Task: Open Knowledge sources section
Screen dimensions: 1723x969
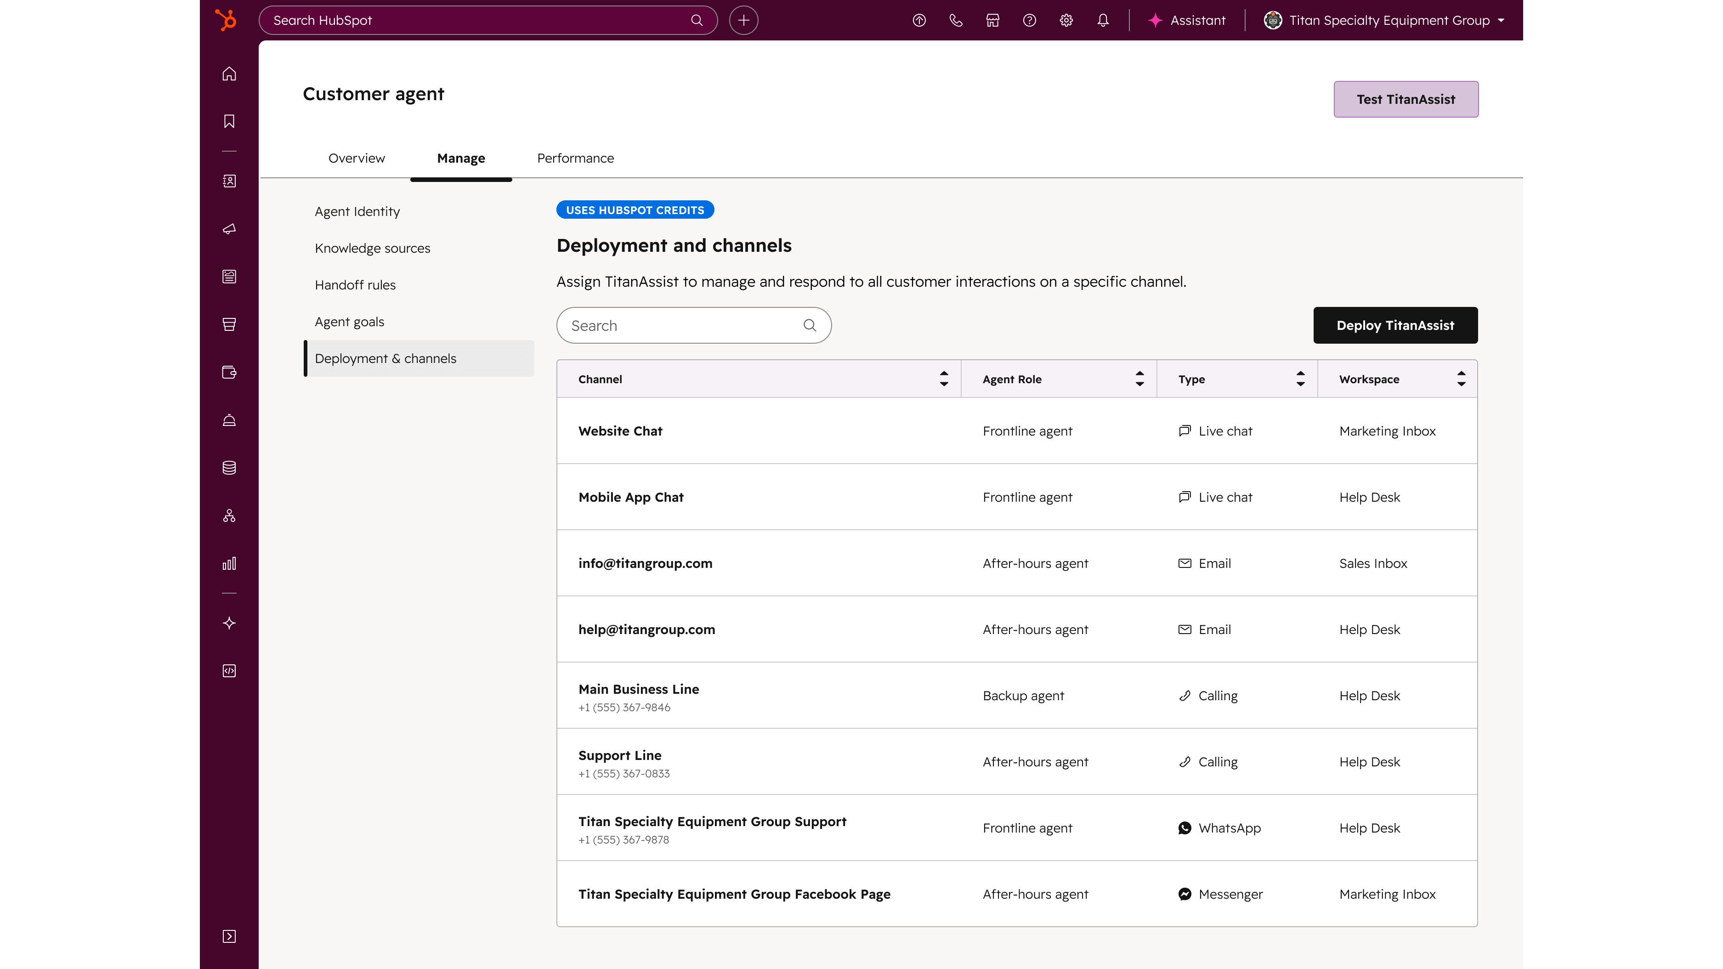Action: [x=372, y=248]
